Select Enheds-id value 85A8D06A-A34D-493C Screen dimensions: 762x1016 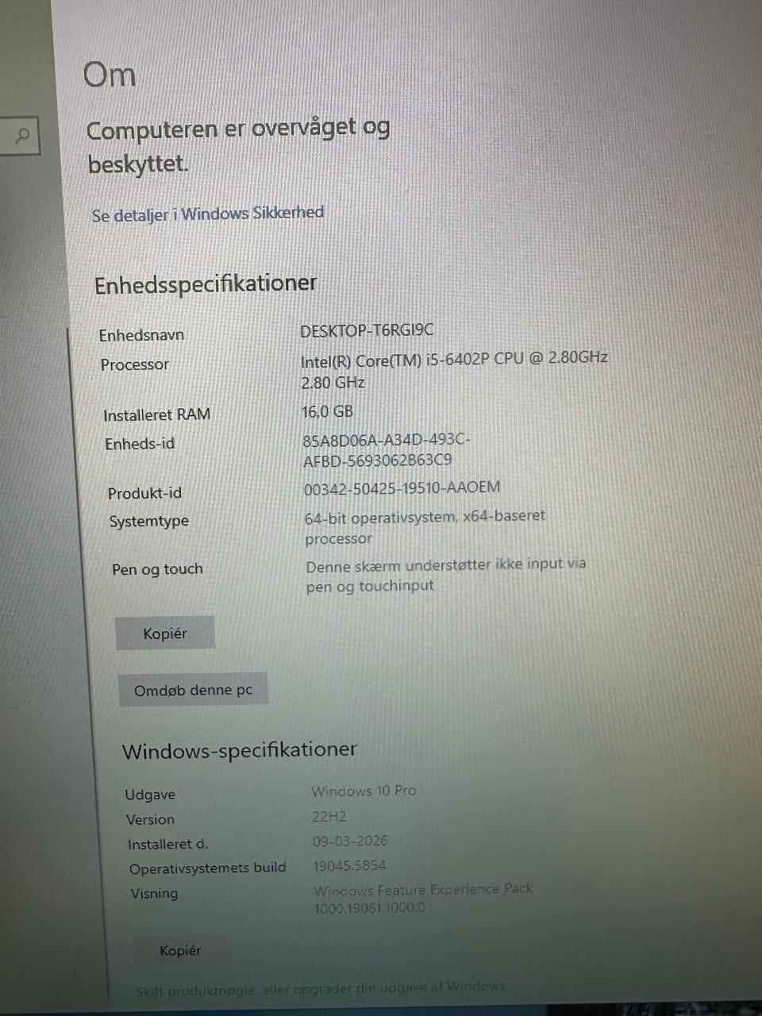point(387,450)
